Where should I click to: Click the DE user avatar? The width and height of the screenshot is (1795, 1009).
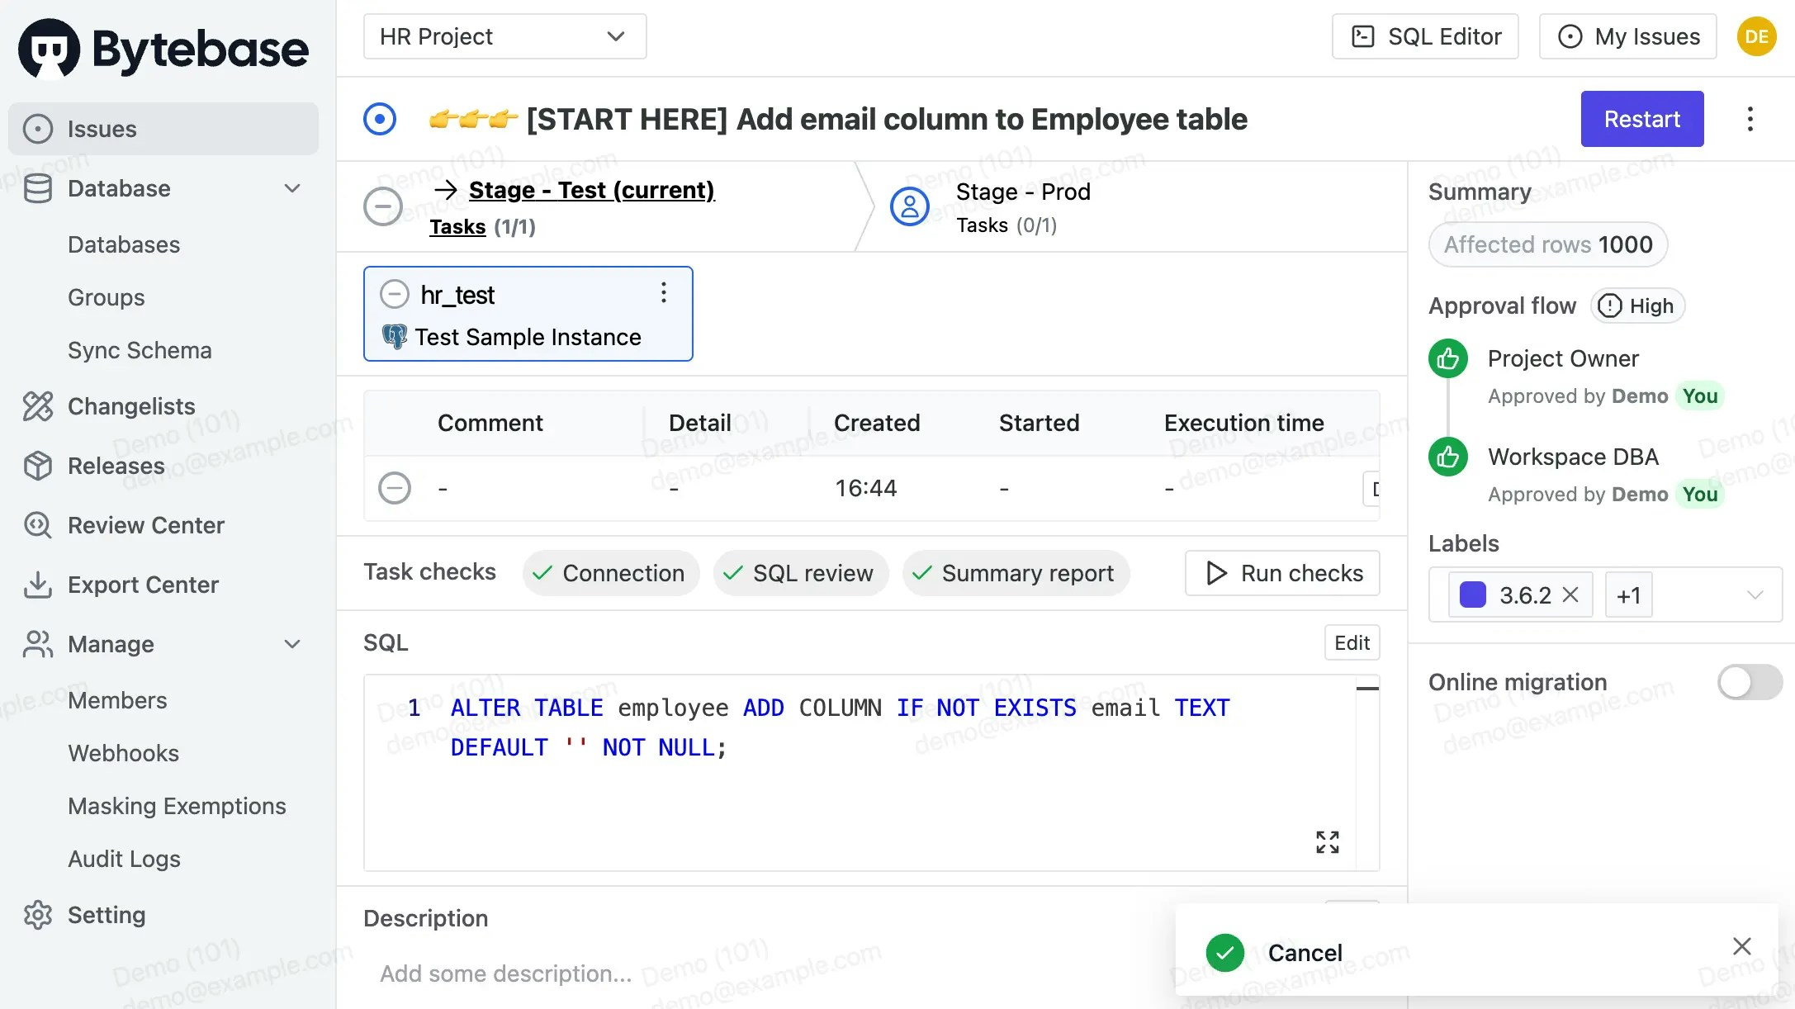pos(1756,36)
